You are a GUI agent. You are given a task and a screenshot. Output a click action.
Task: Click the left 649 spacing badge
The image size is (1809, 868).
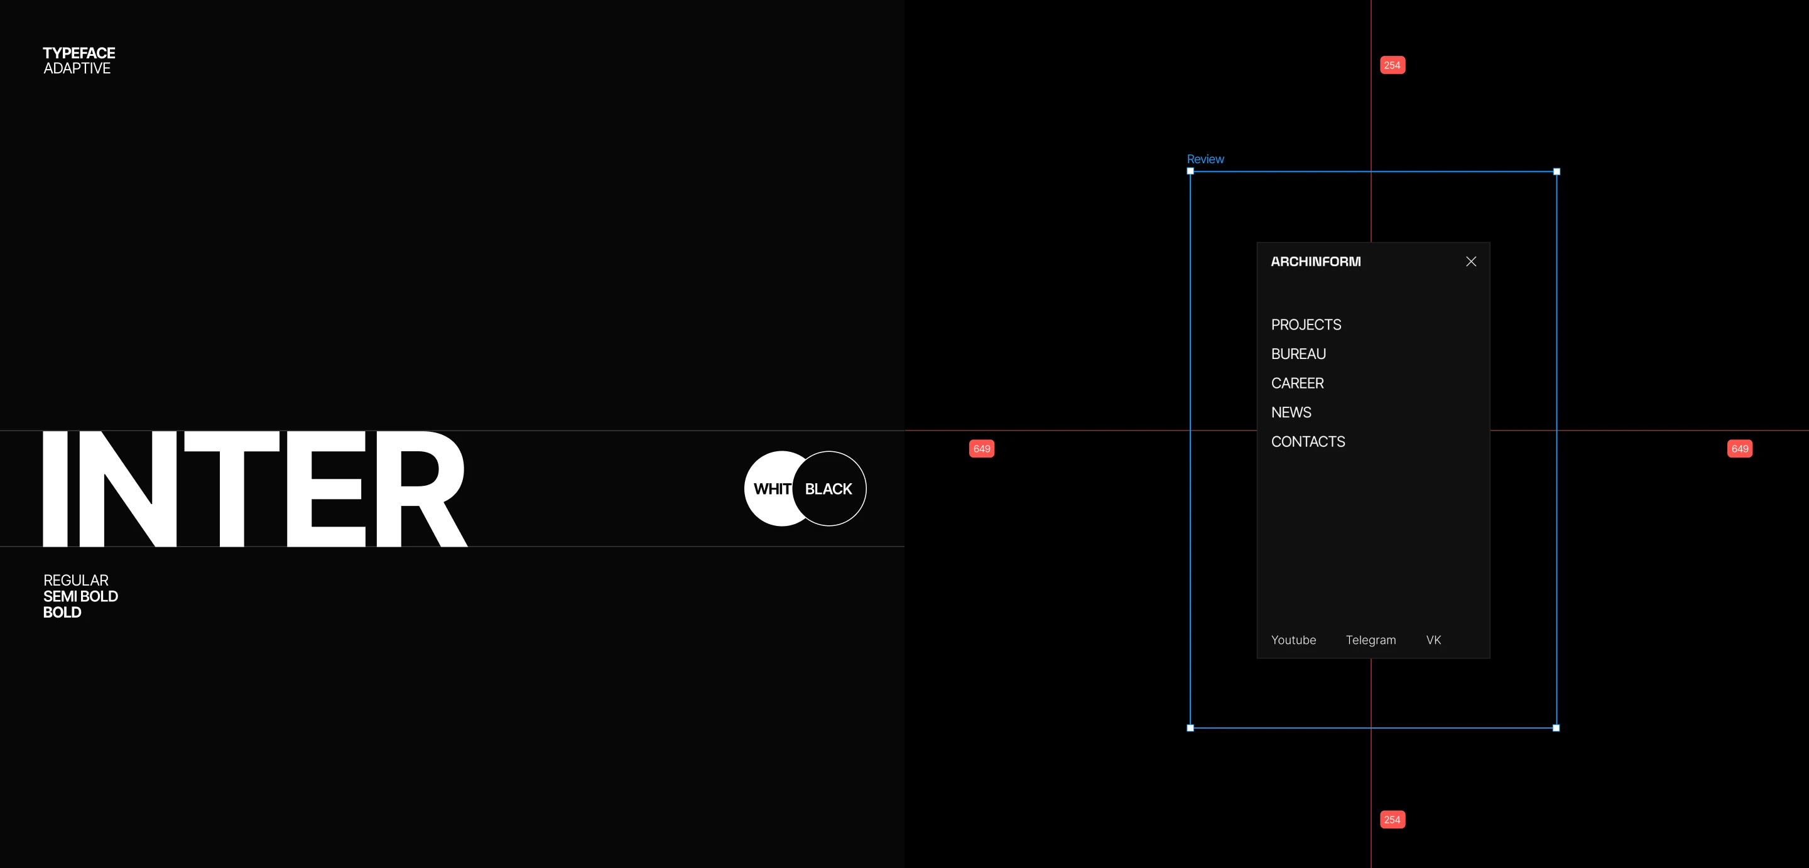(x=981, y=449)
